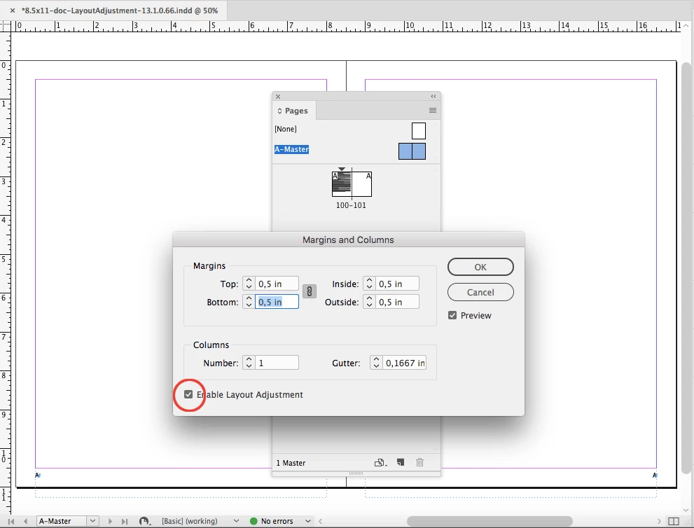This screenshot has height=528, width=694.
Task: Click the Top margin input field
Action: coord(277,284)
